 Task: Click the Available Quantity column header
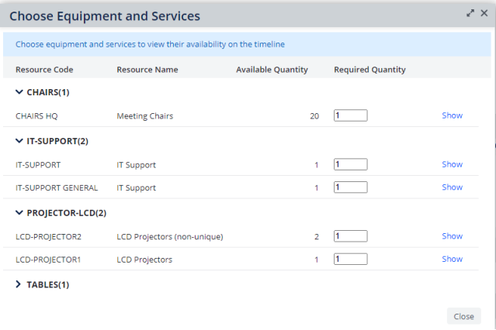[x=272, y=70]
